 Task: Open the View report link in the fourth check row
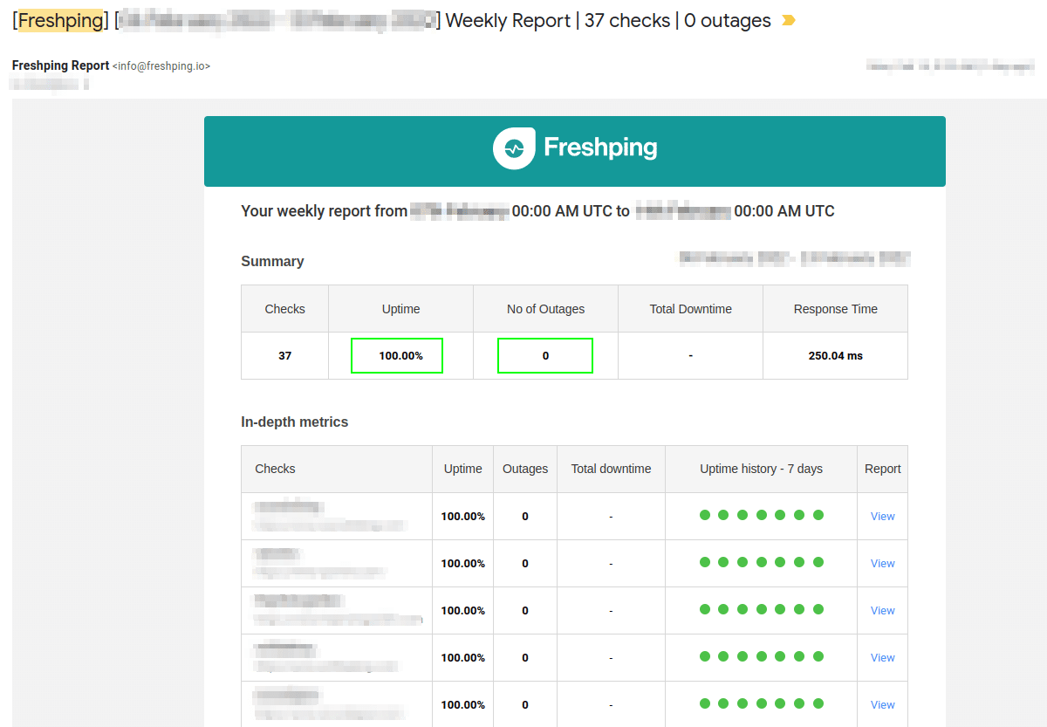tap(882, 658)
